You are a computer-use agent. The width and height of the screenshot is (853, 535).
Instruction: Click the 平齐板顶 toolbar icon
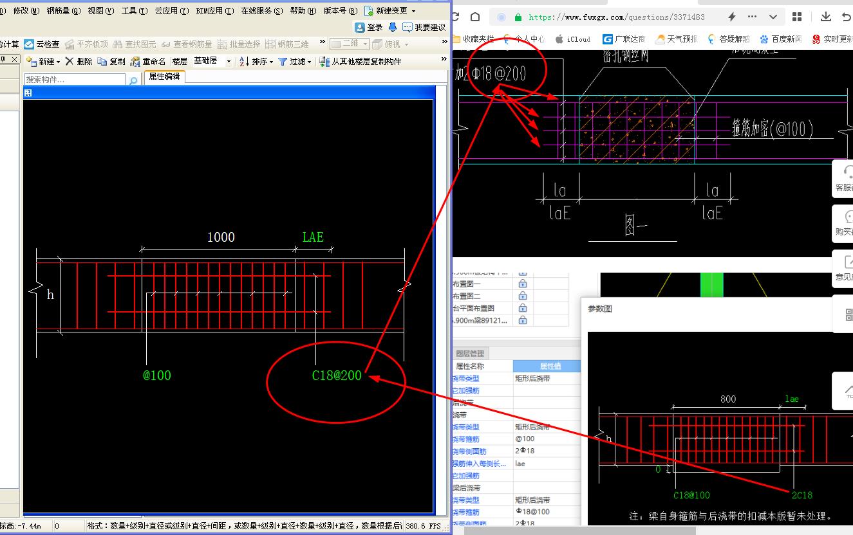click(70, 44)
